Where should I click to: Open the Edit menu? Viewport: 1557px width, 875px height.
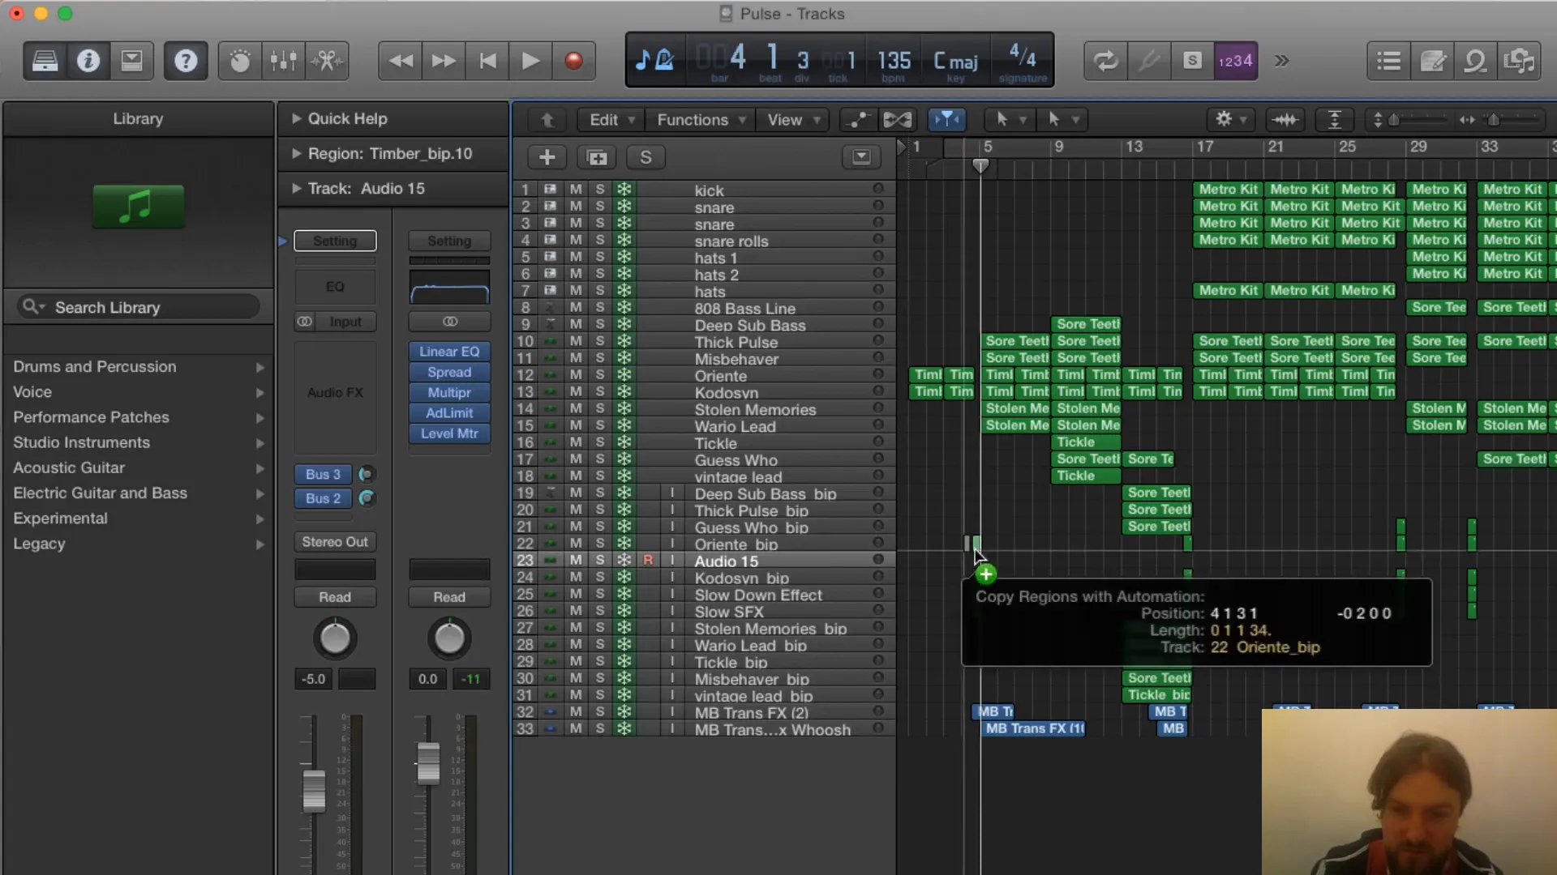coord(603,117)
